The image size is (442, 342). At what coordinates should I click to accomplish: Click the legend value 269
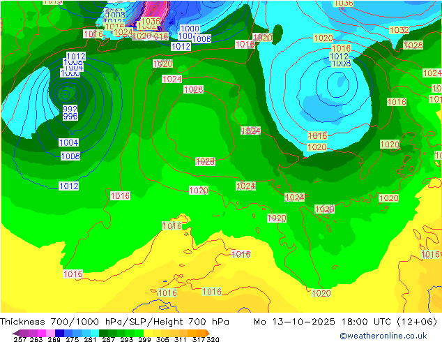click(54, 339)
